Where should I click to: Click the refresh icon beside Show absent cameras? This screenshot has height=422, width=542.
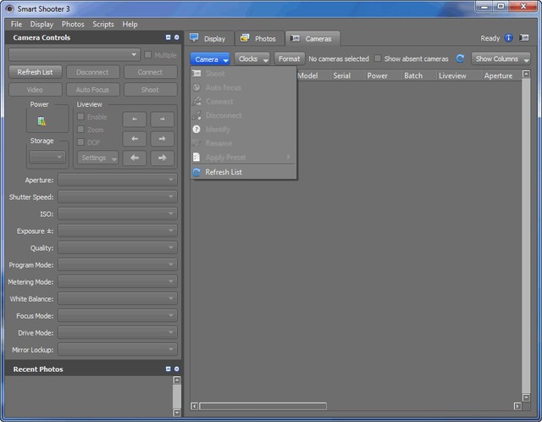460,59
